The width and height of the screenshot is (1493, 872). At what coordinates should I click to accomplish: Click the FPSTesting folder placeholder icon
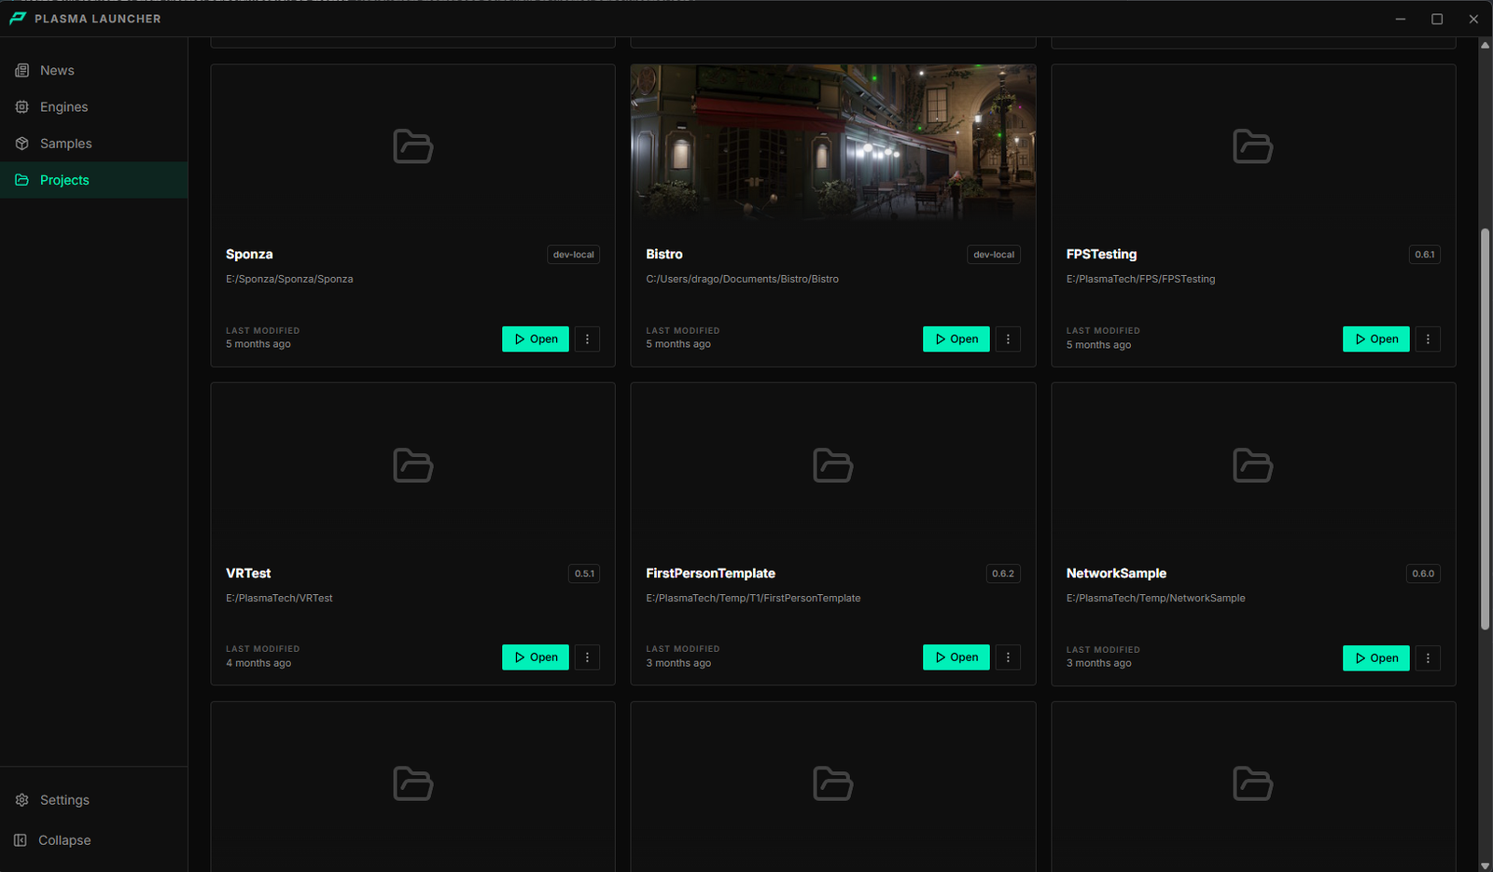pyautogui.click(x=1253, y=146)
